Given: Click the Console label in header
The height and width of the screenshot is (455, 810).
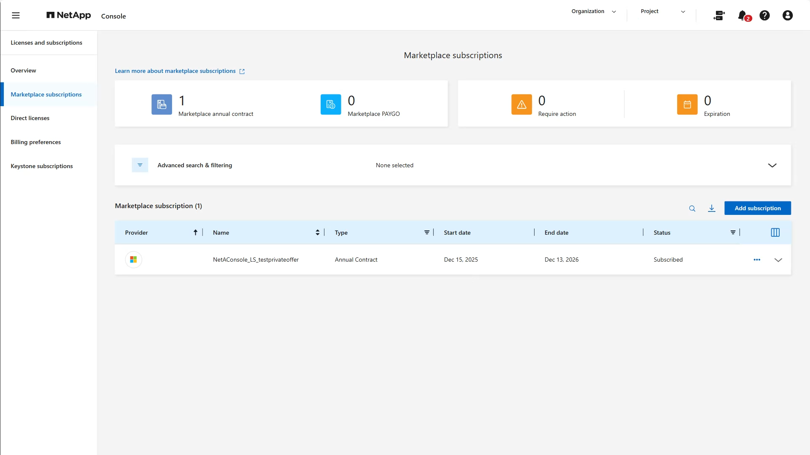Looking at the screenshot, I should coord(113,16).
